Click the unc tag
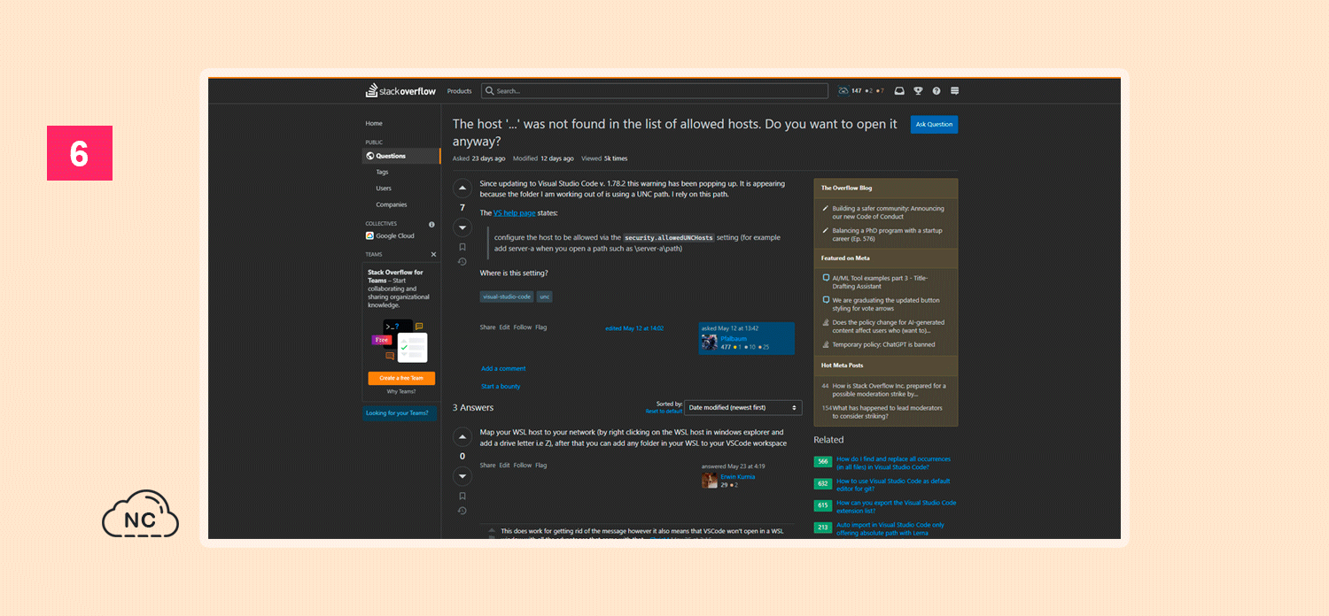The width and height of the screenshot is (1329, 616). pyautogui.click(x=544, y=296)
